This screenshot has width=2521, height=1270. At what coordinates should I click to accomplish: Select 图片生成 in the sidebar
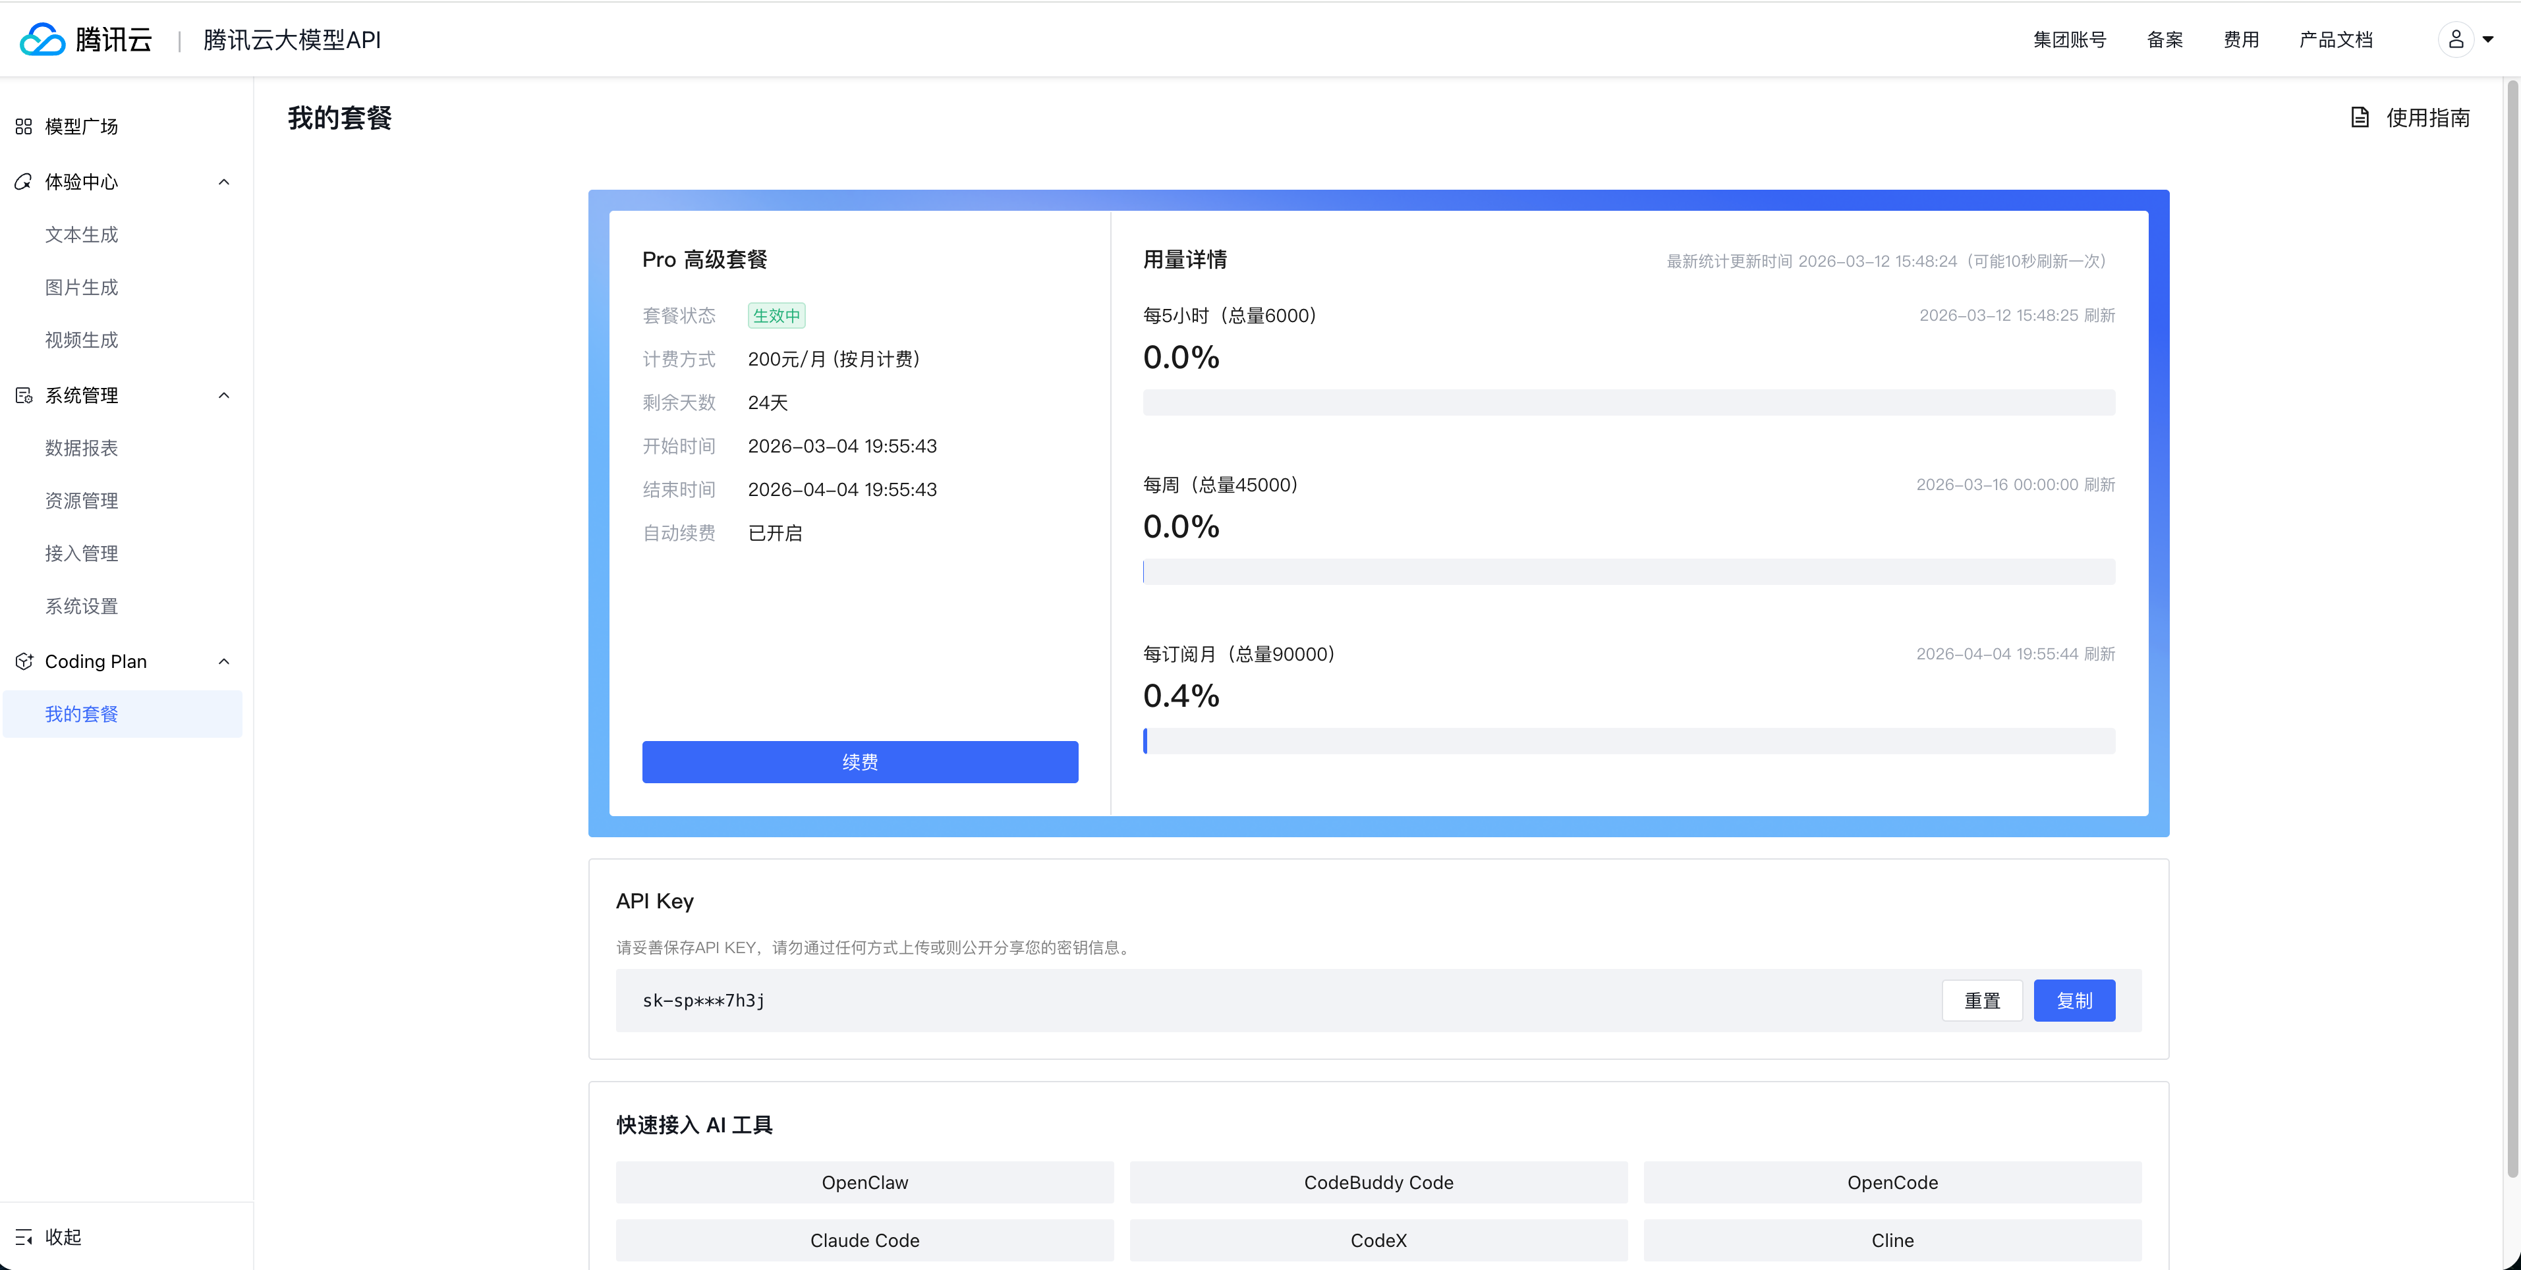81,288
